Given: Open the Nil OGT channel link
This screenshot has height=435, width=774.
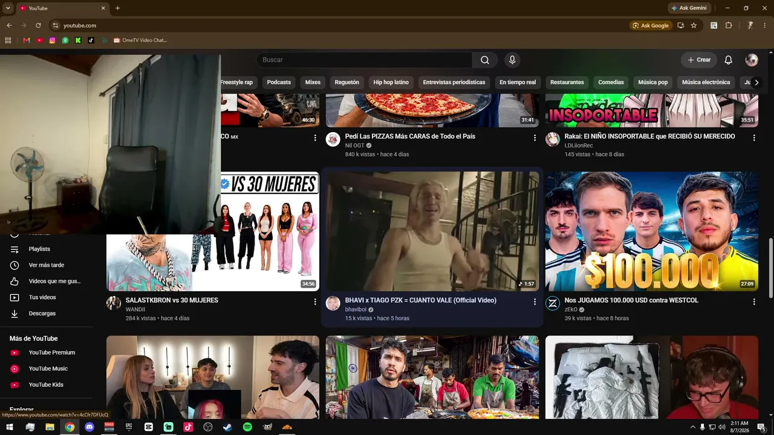Looking at the screenshot, I should tap(355, 146).
